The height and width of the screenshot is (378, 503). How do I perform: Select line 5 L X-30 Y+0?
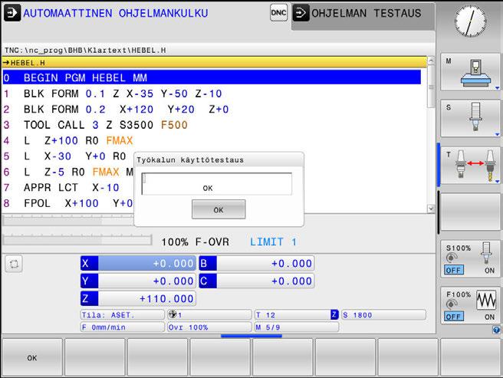[x=68, y=156]
